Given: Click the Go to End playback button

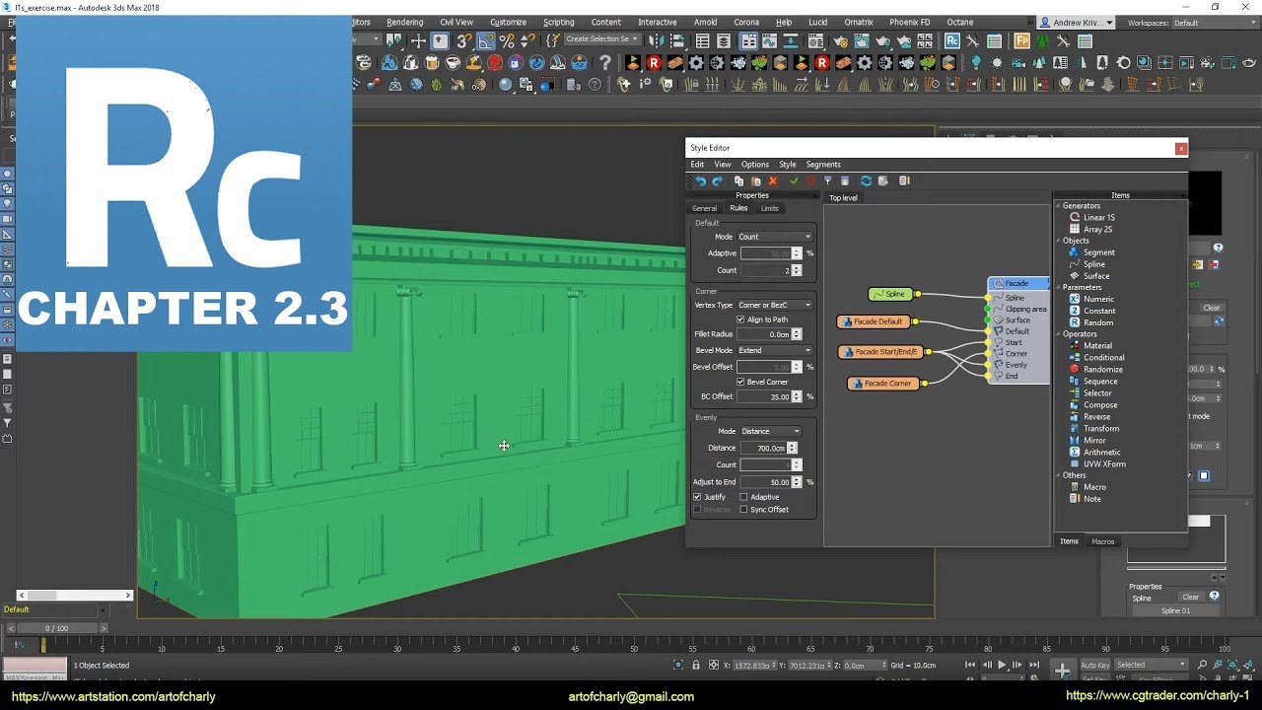Looking at the screenshot, I should pos(1035,666).
